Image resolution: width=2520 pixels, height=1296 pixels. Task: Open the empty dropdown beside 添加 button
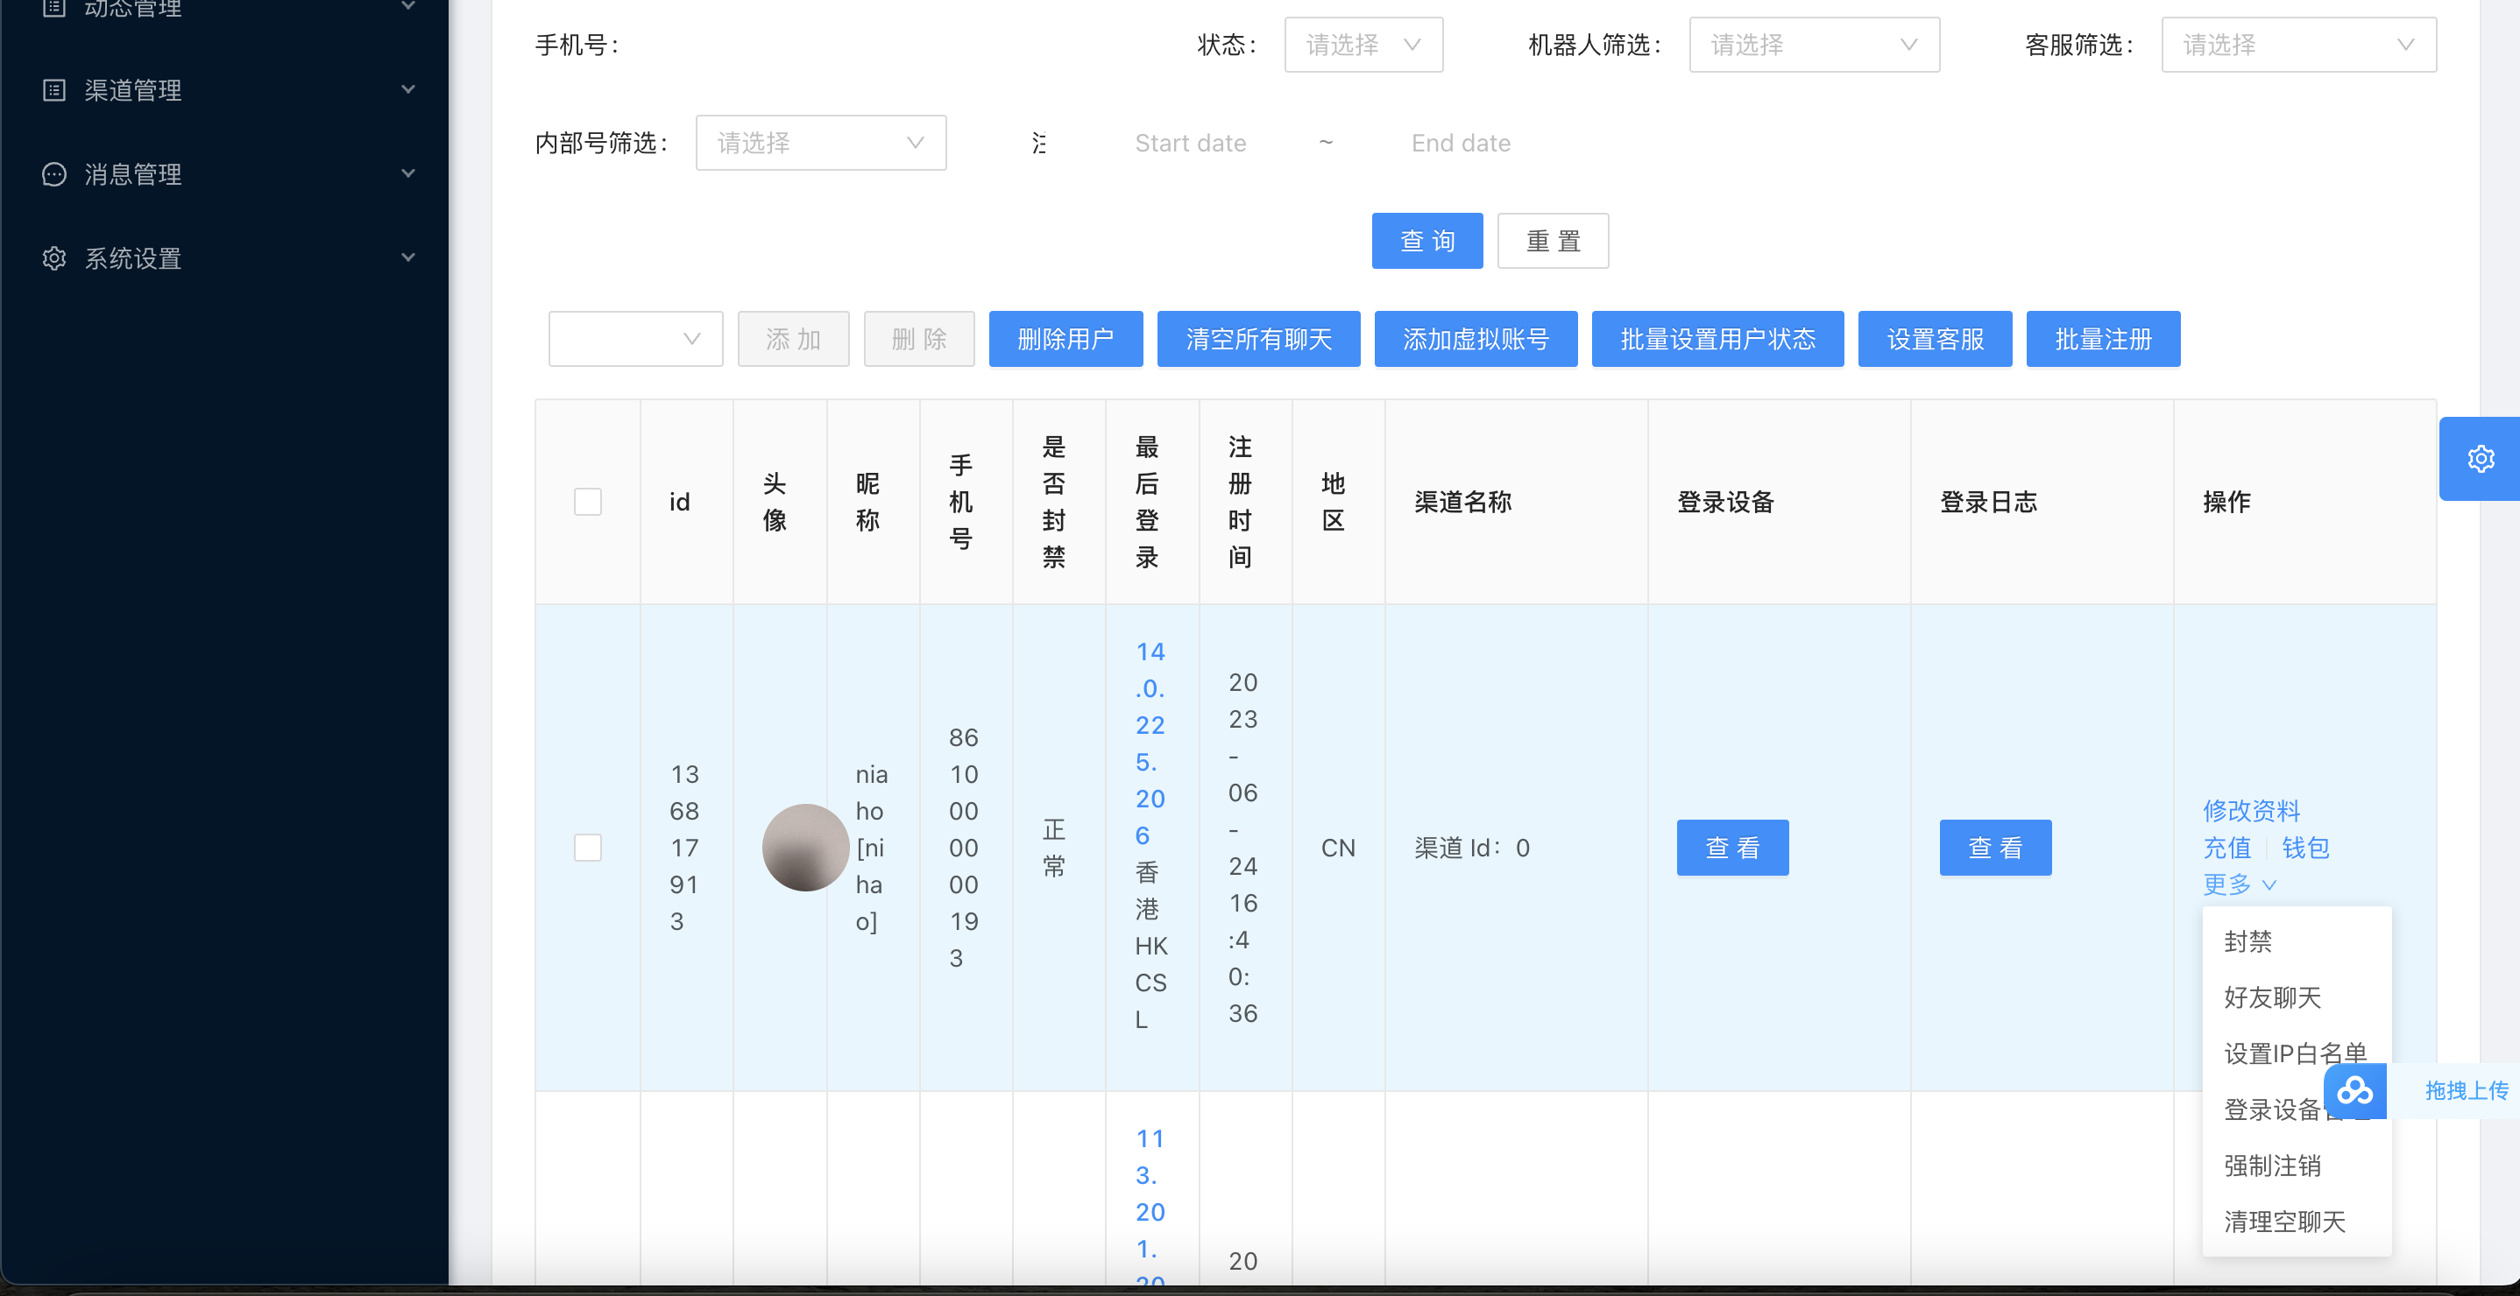(x=636, y=339)
